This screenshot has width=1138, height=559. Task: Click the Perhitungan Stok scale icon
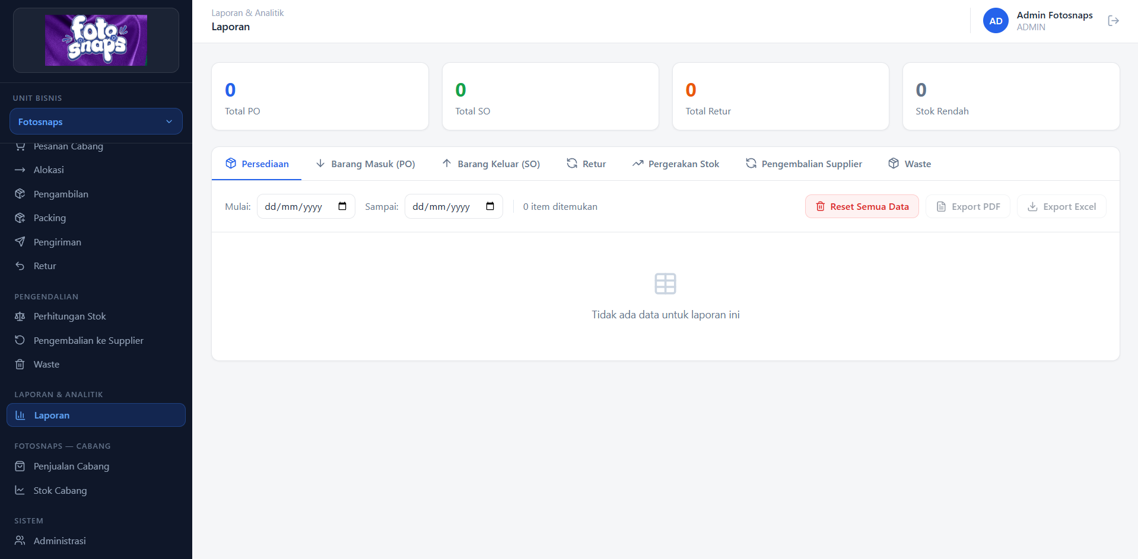click(20, 317)
